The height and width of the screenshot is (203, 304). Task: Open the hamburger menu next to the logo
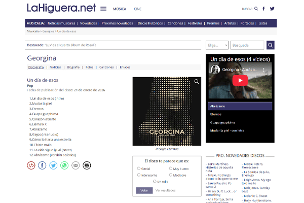pyautogui.click(x=103, y=9)
